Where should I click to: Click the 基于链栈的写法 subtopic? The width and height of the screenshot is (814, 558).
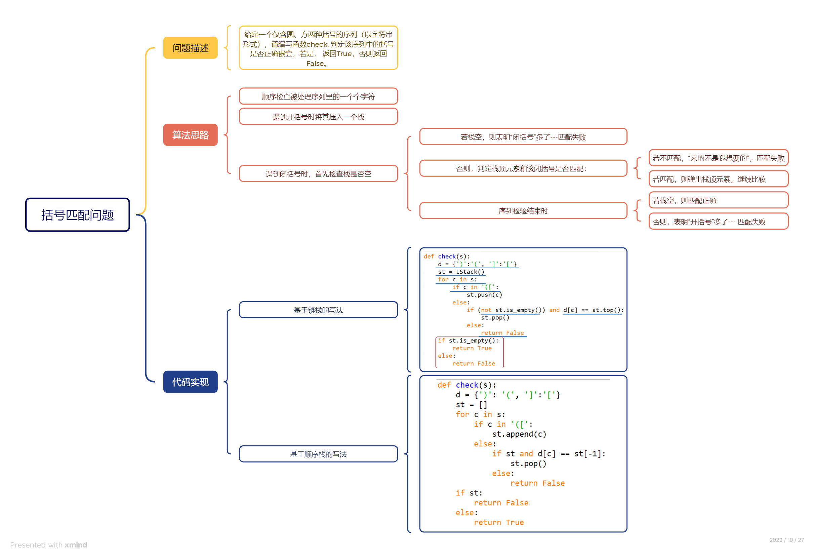click(318, 310)
